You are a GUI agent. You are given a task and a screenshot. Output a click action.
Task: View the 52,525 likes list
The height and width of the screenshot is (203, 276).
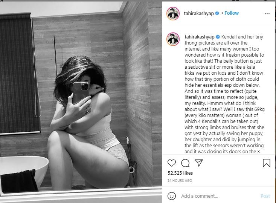[180, 173]
